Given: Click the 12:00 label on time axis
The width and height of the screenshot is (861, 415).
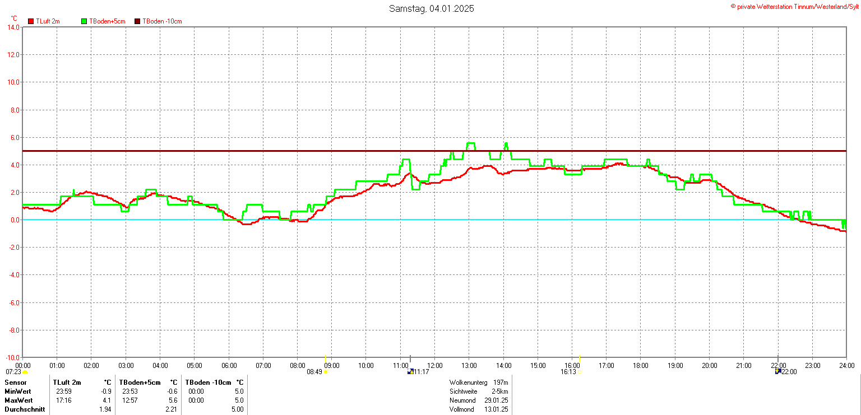Looking at the screenshot, I should 434,366.
